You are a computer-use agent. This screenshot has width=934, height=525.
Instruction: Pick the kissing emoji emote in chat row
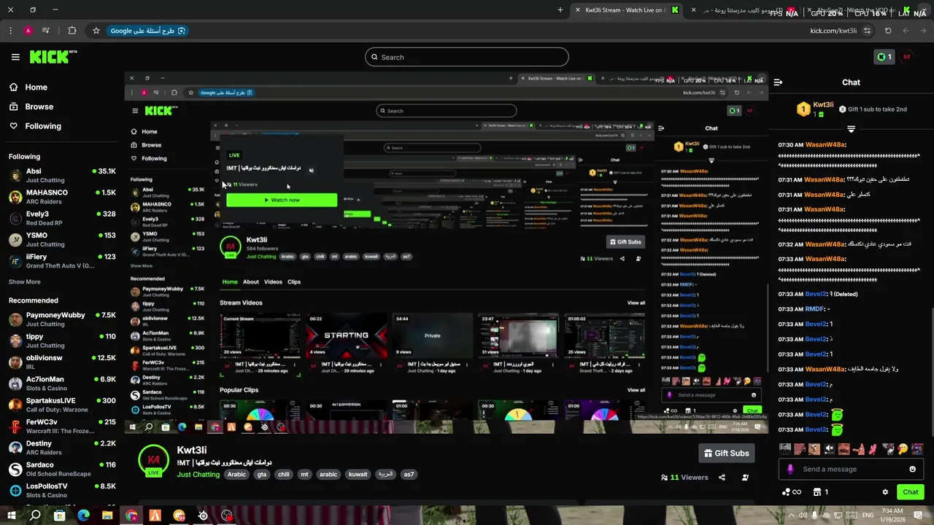903,449
